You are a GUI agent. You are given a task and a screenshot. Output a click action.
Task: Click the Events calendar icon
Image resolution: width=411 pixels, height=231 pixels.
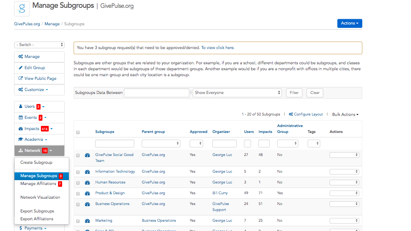[x=21, y=117]
